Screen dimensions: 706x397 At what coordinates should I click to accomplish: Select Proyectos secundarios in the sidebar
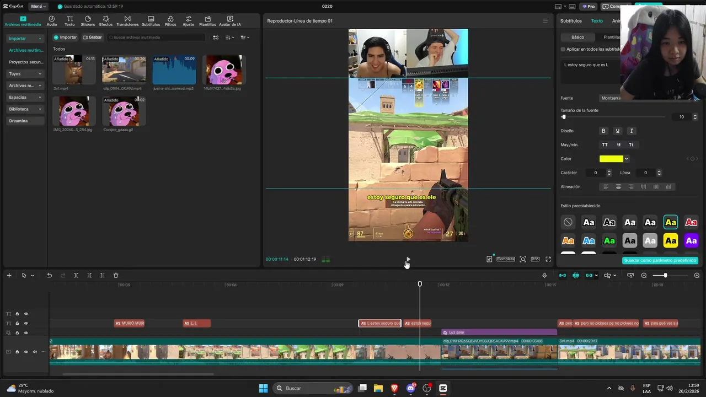coord(25,62)
